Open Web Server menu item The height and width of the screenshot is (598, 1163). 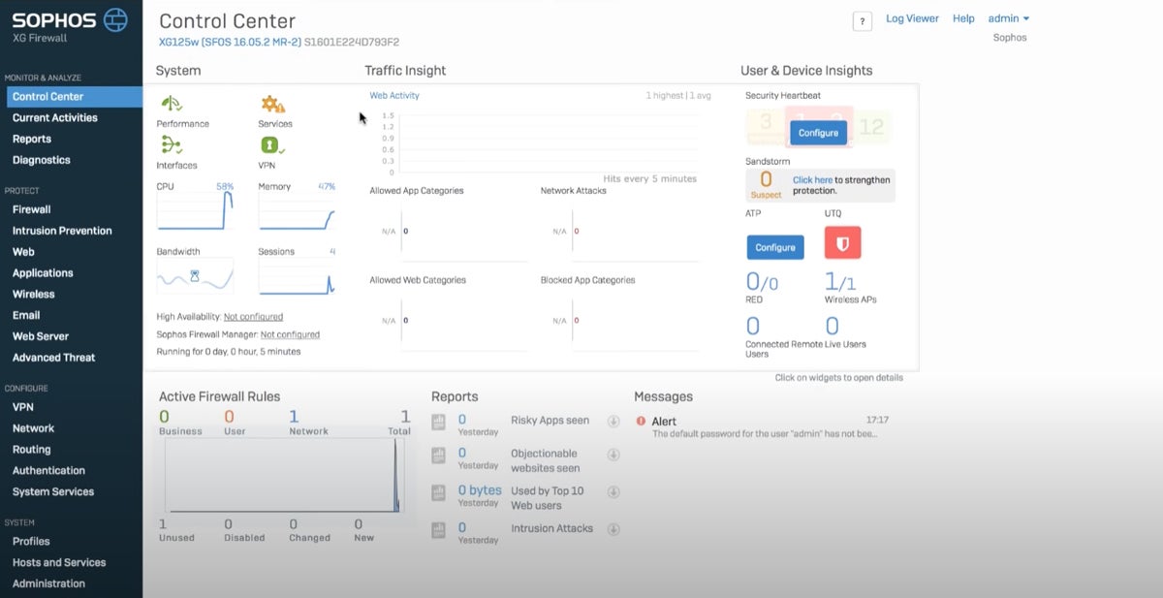point(41,336)
